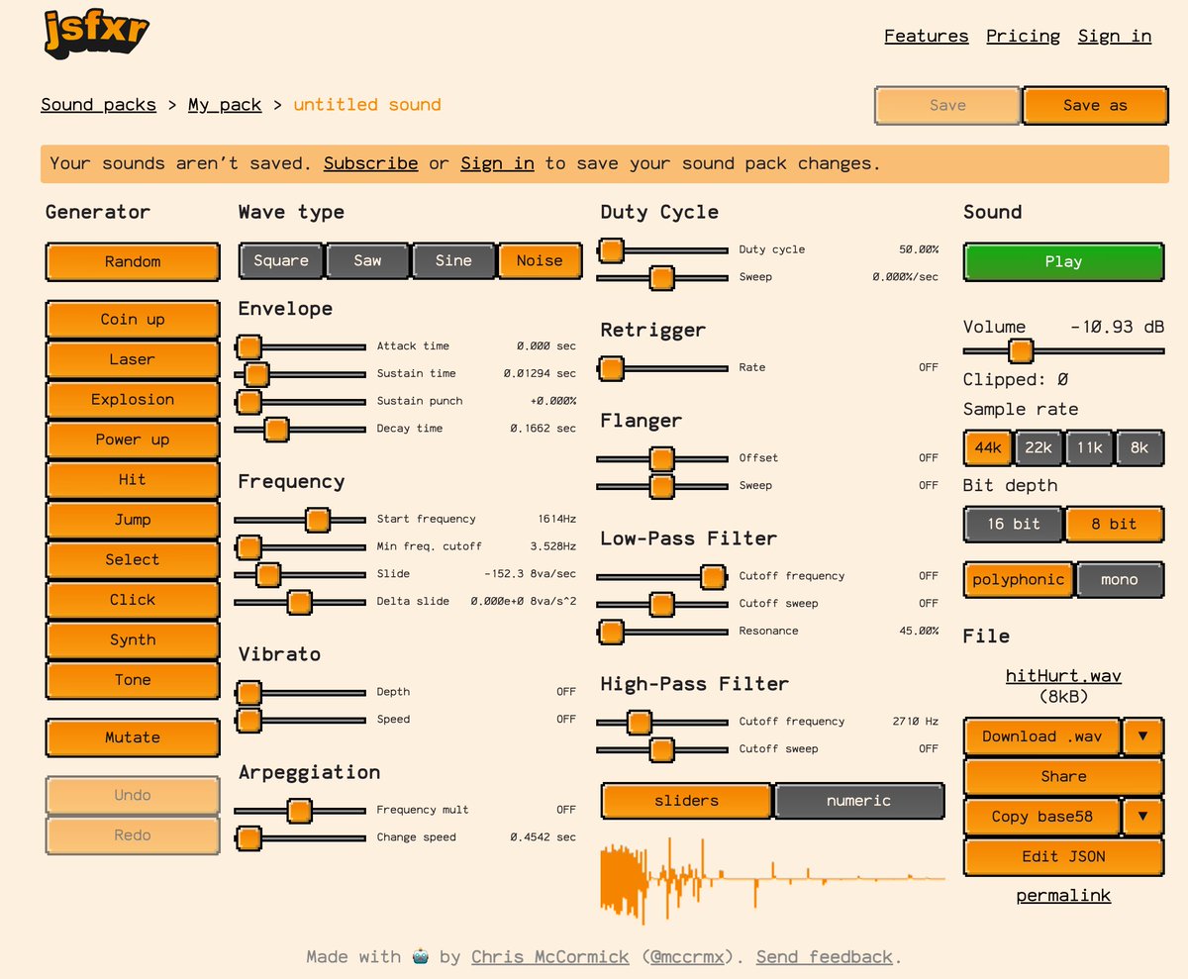
Task: Generate a Laser sound
Action: point(133,359)
